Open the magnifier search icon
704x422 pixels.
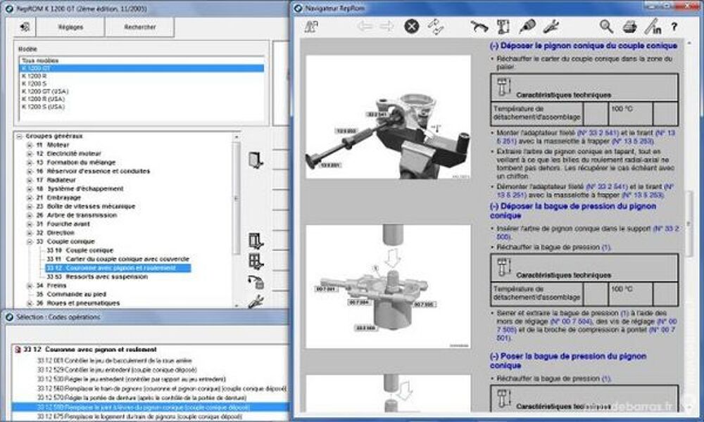click(606, 27)
